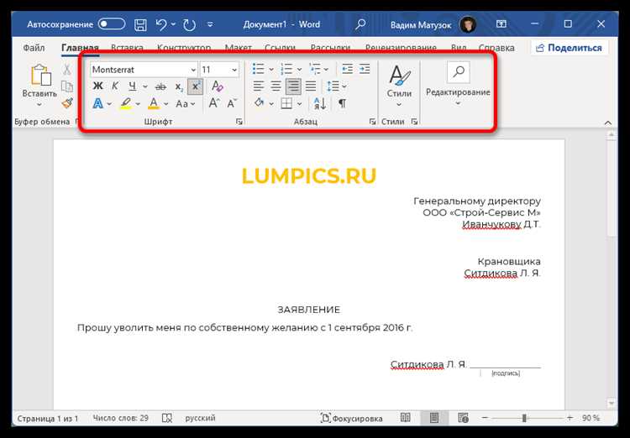Open the Абзац dialog launcher
The image size is (630, 438).
click(372, 121)
